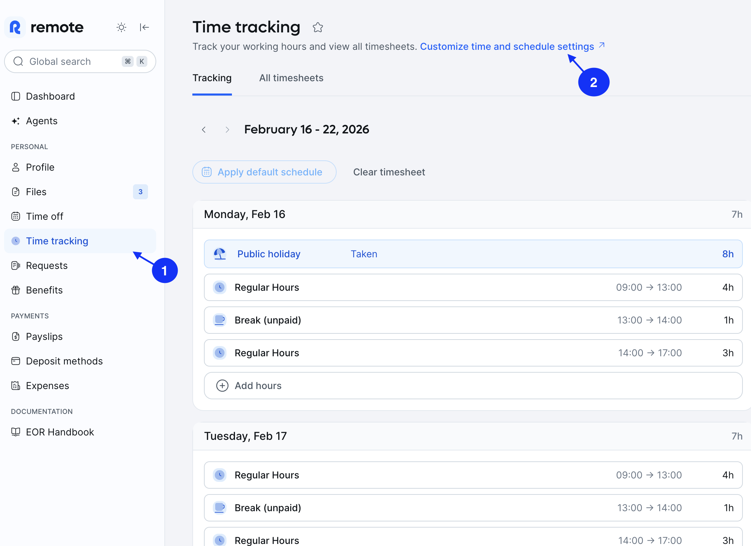
Task: Click the Time off calendar icon
Action: click(x=16, y=216)
